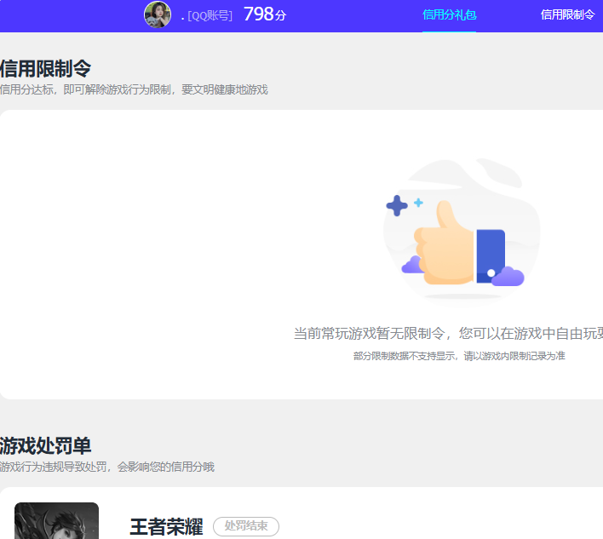Click the note 部分限制数据不支持显示
The width and height of the screenshot is (603, 539).
[404, 356]
